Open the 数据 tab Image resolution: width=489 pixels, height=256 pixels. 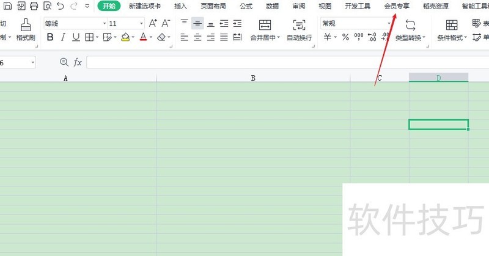point(272,6)
